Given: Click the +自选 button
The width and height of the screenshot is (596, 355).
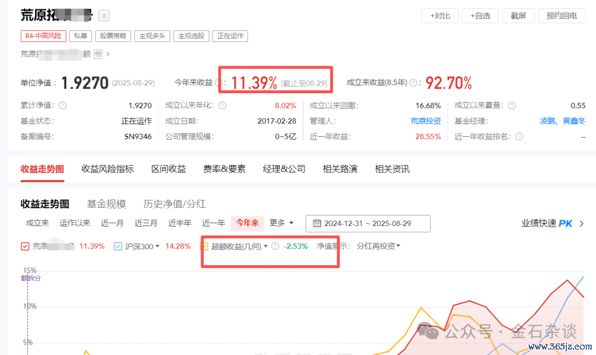Looking at the screenshot, I should tap(480, 16).
